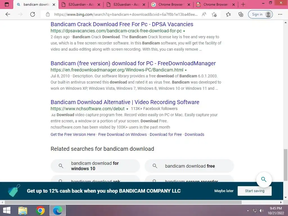The height and width of the screenshot is (216, 288).
Task: Click the scroll right arrow at bottom
Action: pos(281,202)
